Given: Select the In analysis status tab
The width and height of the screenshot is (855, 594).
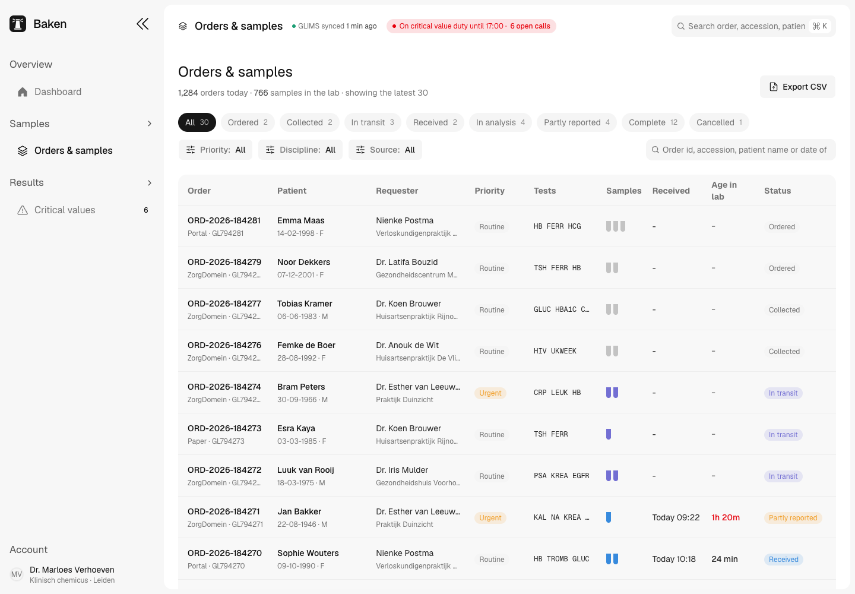Looking at the screenshot, I should click(x=501, y=122).
